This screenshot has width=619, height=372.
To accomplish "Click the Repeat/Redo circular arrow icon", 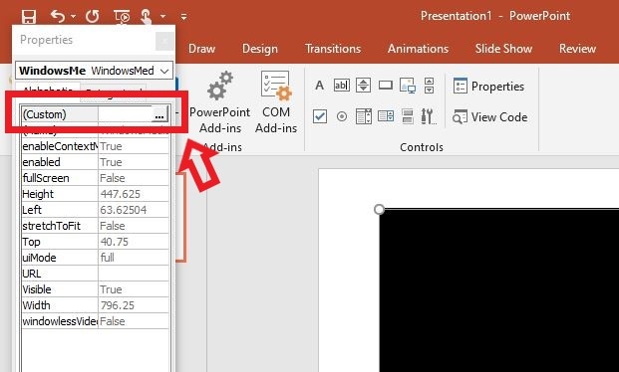I will pos(93,16).
